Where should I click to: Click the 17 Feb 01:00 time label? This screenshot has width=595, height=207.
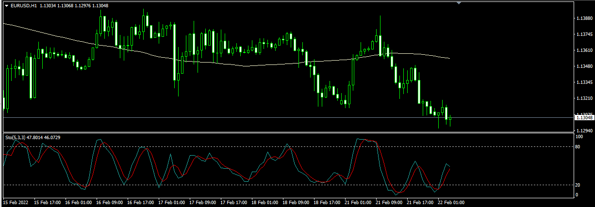[x=172, y=202]
